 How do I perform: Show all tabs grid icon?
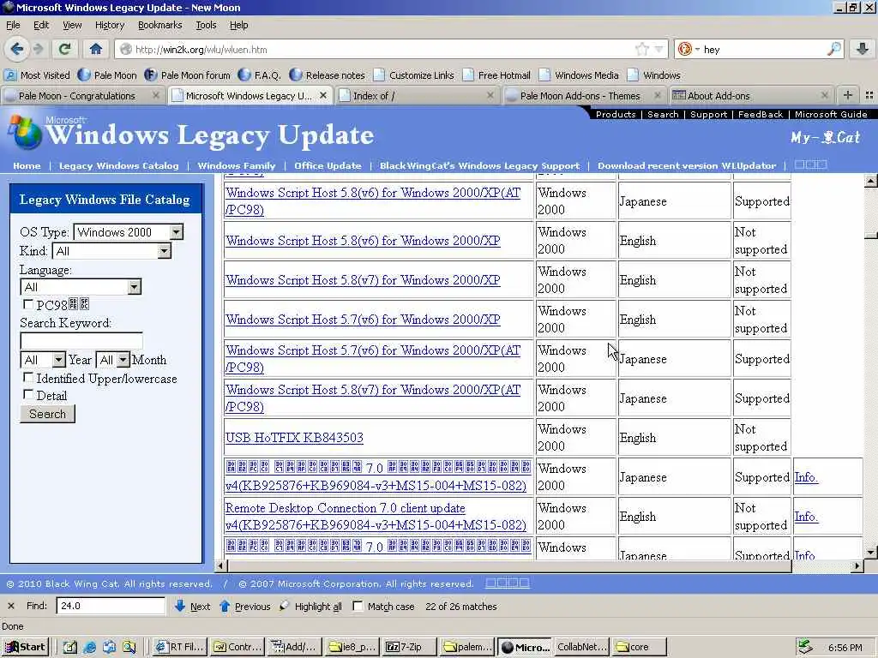coord(869,96)
